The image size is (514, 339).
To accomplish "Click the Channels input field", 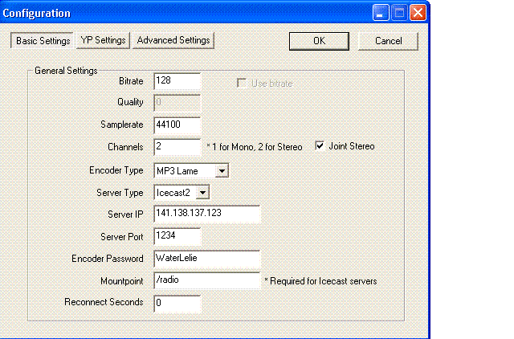I will pyautogui.click(x=177, y=146).
